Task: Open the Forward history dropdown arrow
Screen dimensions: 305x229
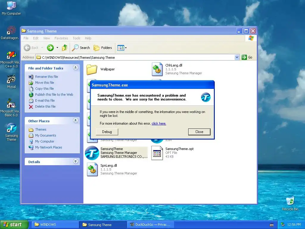Action: (x=57, y=48)
